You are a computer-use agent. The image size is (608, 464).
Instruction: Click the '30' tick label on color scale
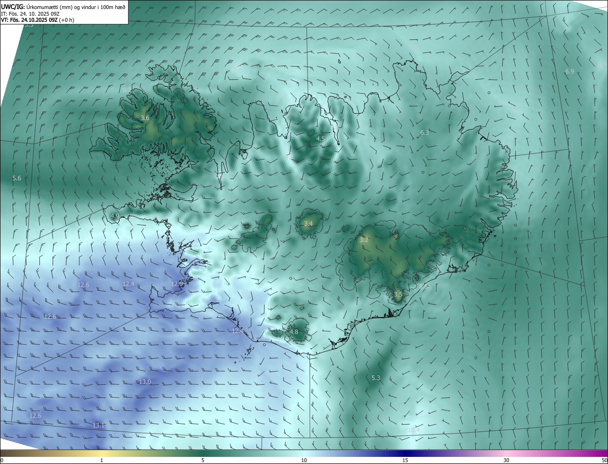[506, 460]
